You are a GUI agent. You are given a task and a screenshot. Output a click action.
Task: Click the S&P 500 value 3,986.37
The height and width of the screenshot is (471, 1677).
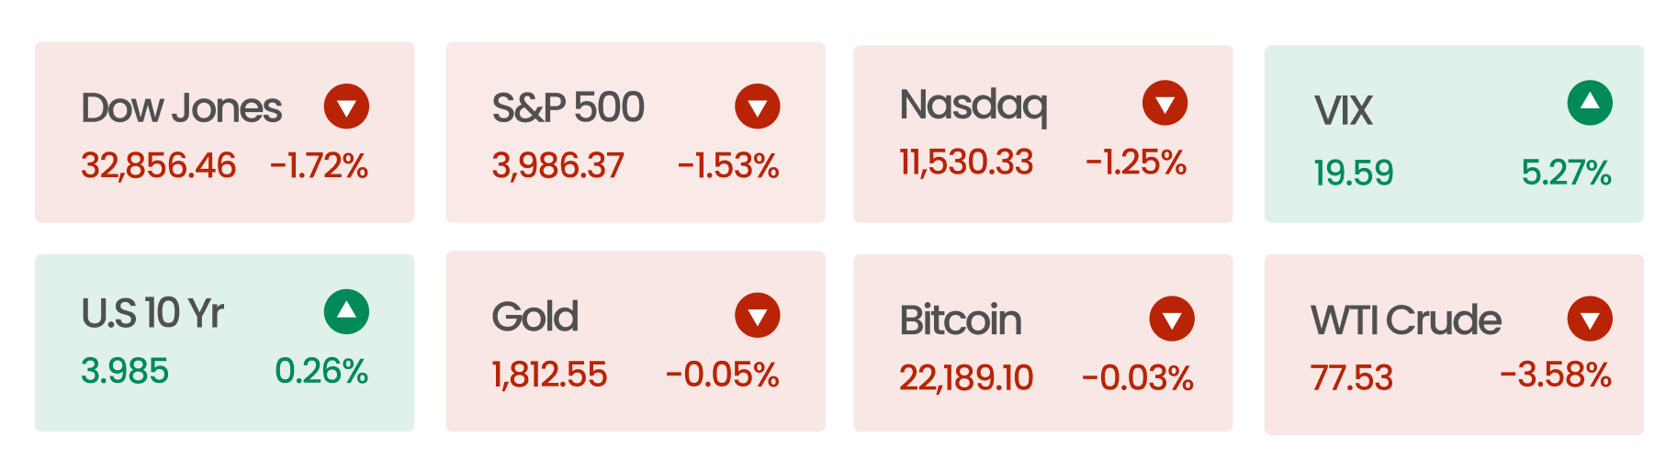(x=557, y=165)
